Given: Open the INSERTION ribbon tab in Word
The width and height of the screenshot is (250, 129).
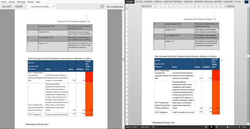Looking at the screenshot, I should click(x=148, y=2).
